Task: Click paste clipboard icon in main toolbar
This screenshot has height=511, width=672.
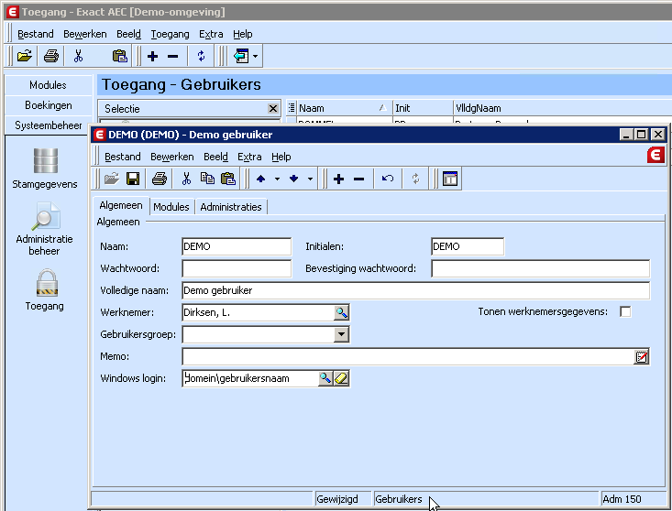Action: tap(119, 56)
